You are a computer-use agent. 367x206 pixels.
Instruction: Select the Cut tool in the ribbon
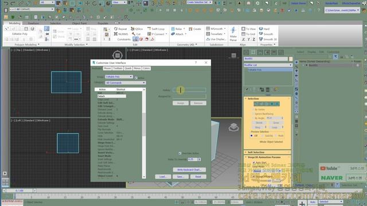point(136,34)
